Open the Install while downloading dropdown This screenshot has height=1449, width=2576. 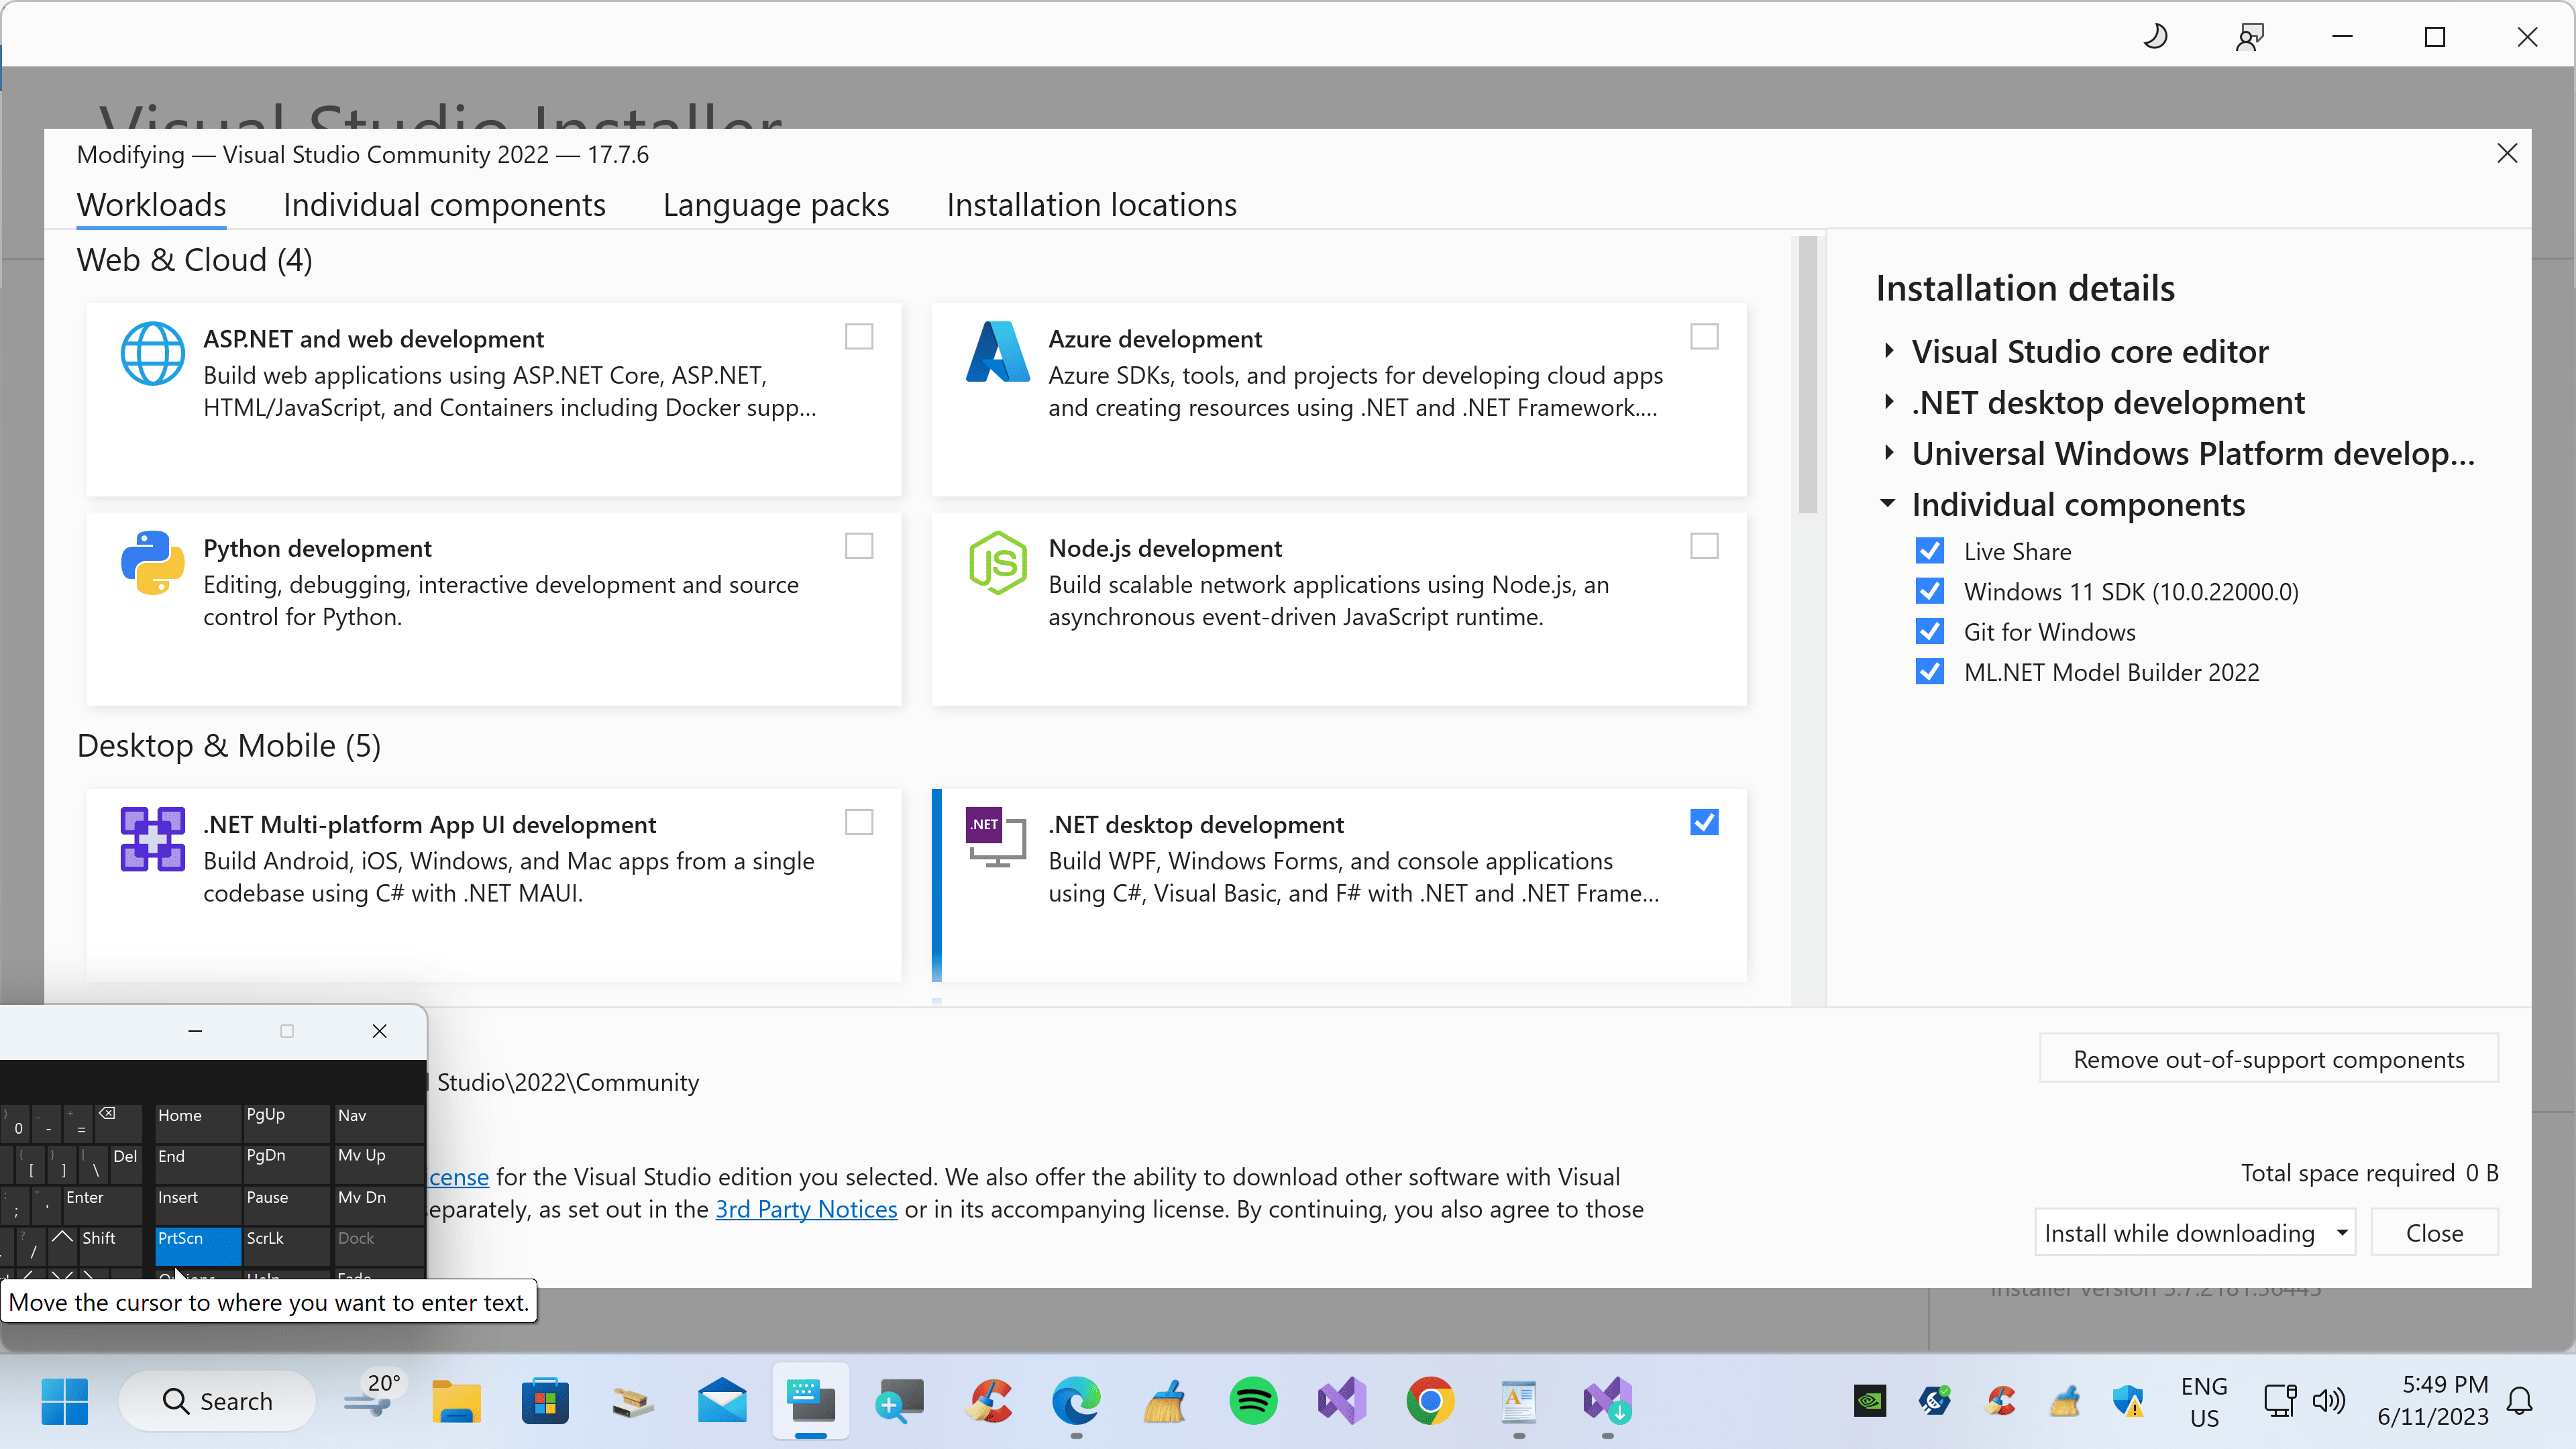(2195, 1232)
